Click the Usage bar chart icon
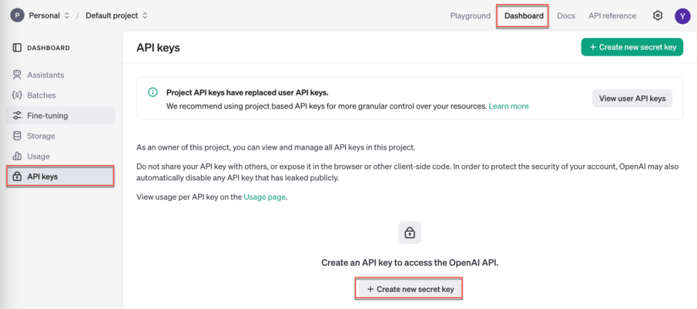Image resolution: width=697 pixels, height=309 pixels. coord(17,156)
